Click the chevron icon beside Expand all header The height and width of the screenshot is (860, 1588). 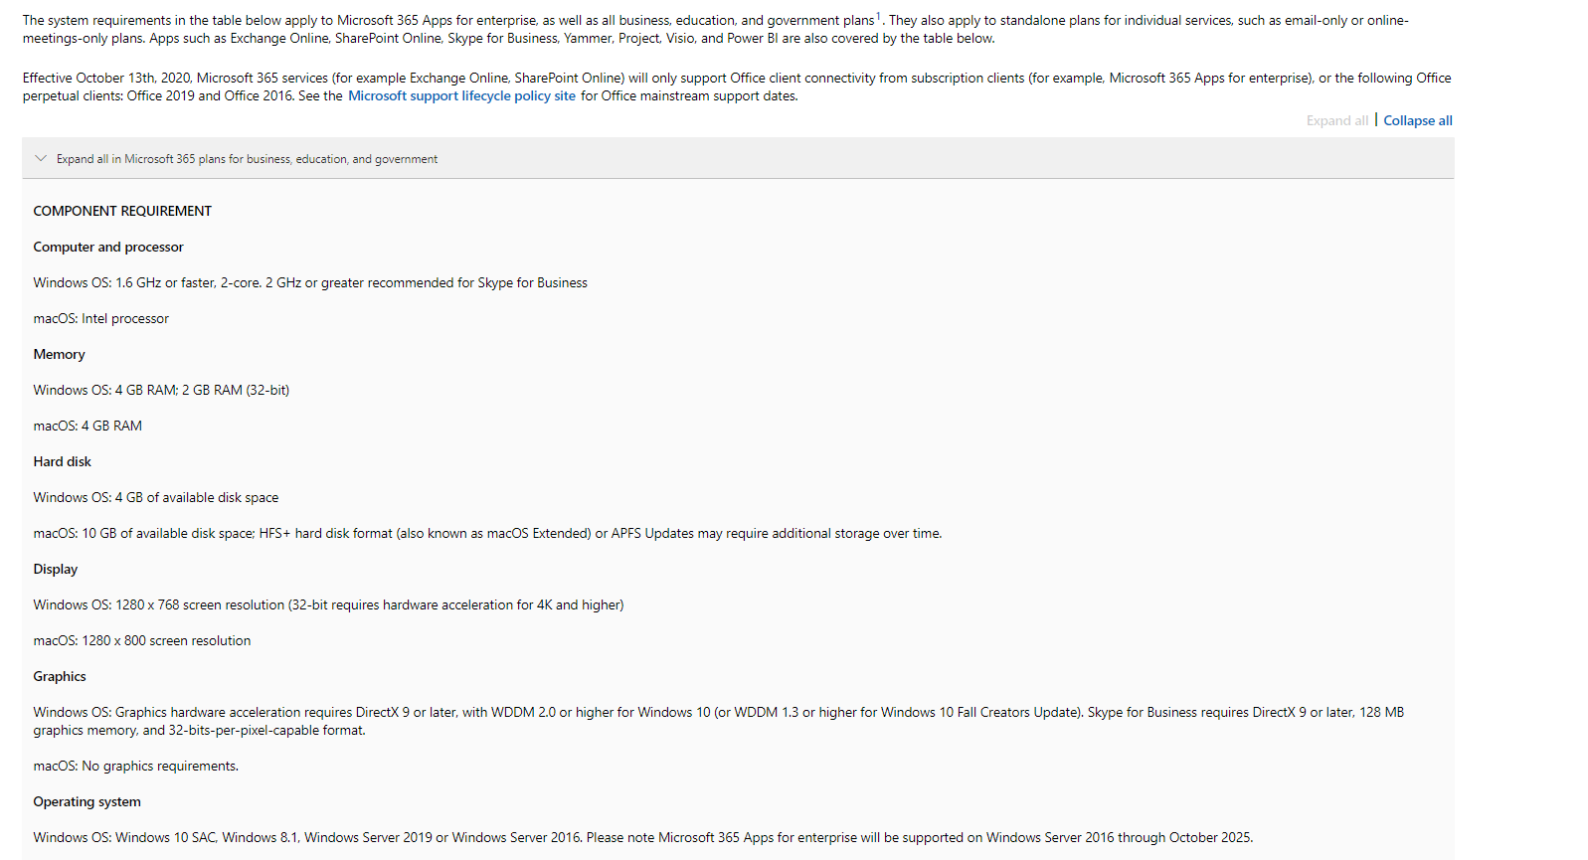(x=41, y=158)
